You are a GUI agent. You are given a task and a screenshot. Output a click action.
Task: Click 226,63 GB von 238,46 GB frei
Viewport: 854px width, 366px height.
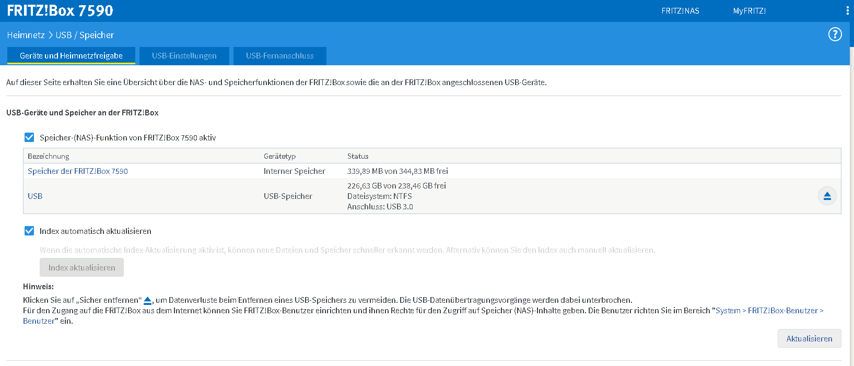point(396,186)
